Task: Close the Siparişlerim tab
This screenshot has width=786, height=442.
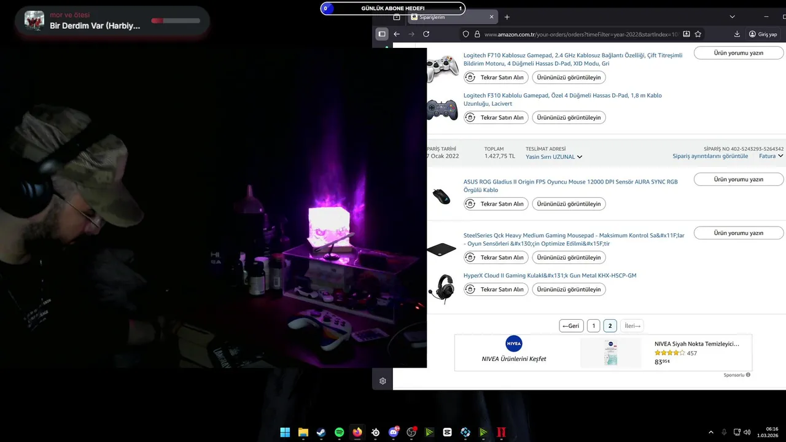Action: (492, 17)
